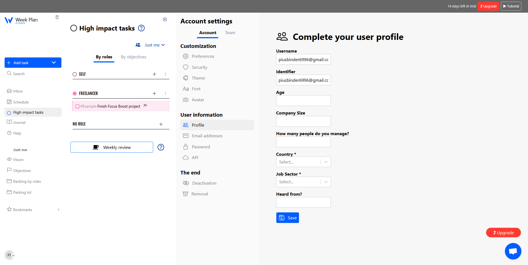This screenshot has width=528, height=265.
Task: Open the Job Sector select dropdown
Action: [303, 182]
